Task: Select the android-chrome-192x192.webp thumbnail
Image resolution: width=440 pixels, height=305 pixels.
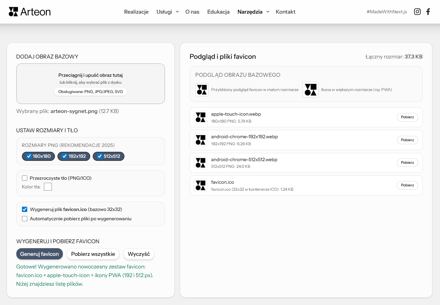Action: pos(201,140)
